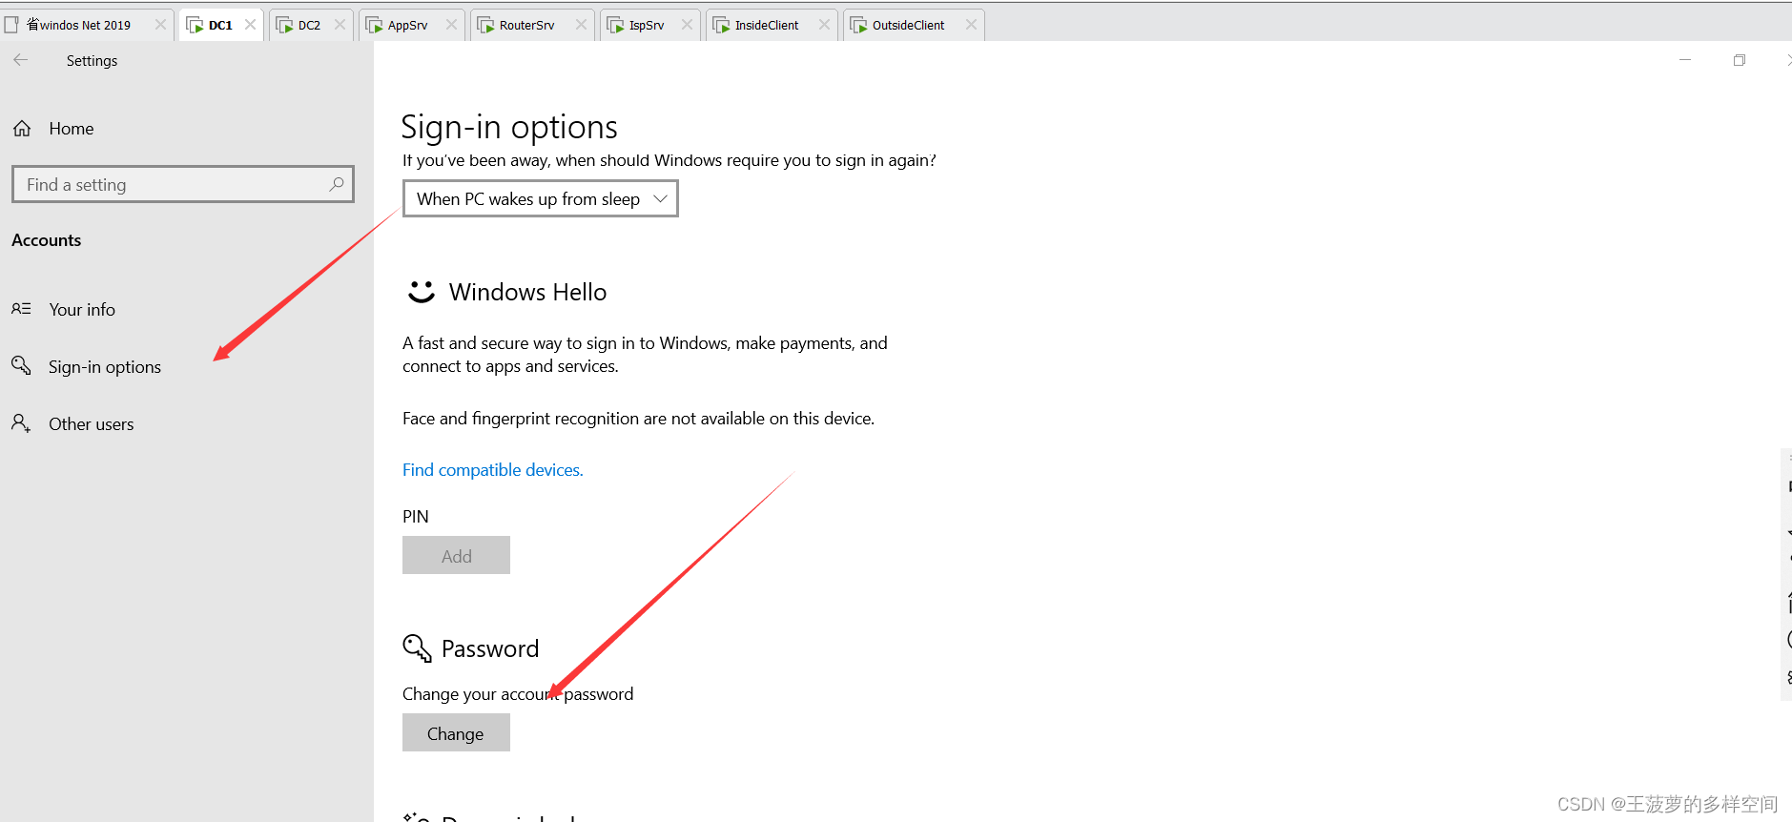1792x822 pixels.
Task: Close the DC1 tab
Action: (250, 25)
